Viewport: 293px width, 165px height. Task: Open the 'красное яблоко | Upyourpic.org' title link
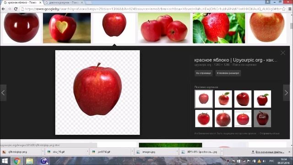(236, 60)
